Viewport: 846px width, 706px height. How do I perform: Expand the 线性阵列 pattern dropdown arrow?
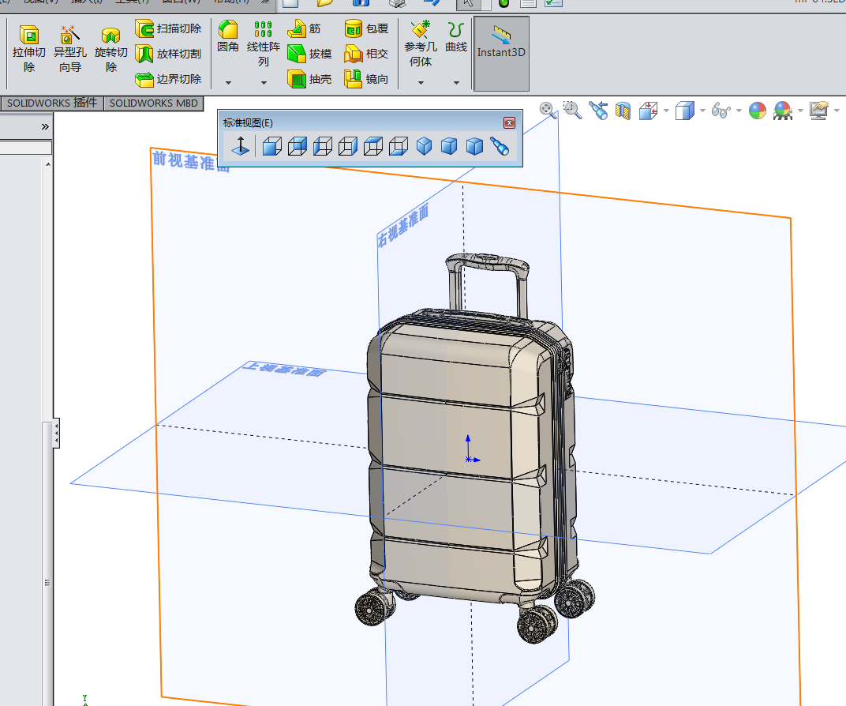pyautogui.click(x=264, y=83)
